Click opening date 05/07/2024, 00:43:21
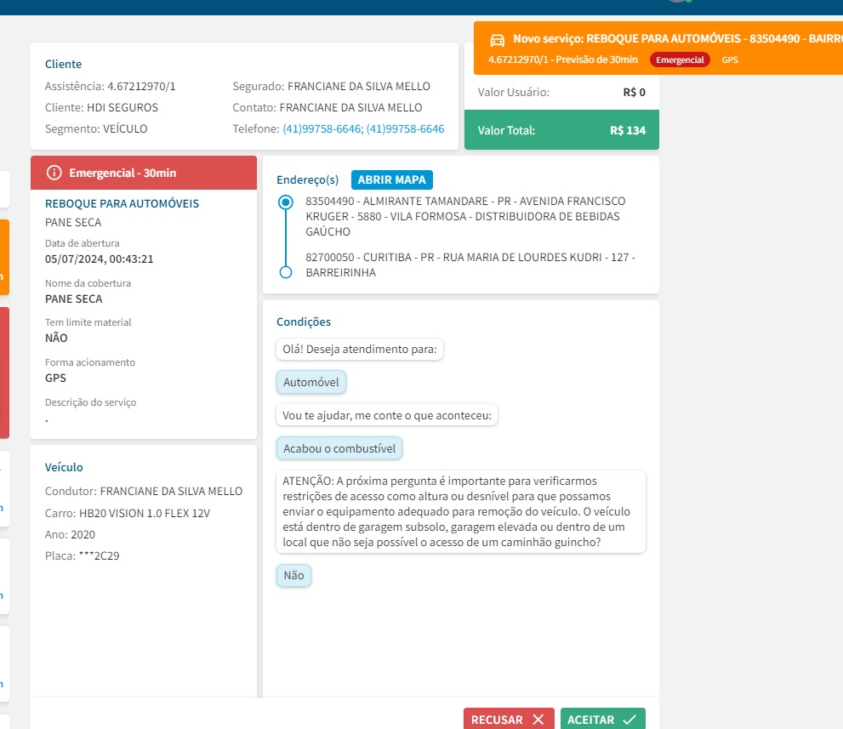843x729 pixels. tap(99, 259)
